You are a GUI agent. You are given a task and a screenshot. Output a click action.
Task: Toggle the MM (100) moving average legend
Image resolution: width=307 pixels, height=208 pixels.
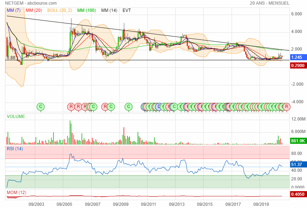coord(86,10)
